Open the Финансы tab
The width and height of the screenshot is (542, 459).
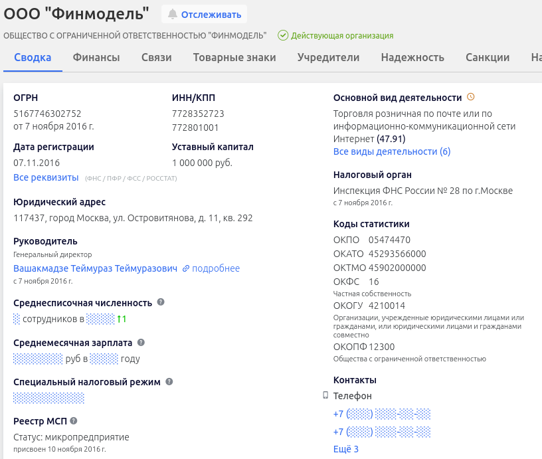pyautogui.click(x=96, y=58)
